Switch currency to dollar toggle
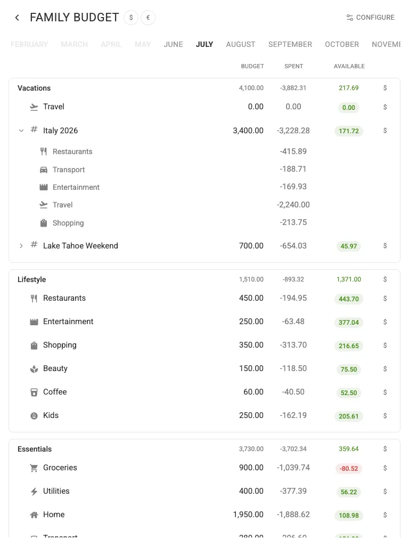 131,18
